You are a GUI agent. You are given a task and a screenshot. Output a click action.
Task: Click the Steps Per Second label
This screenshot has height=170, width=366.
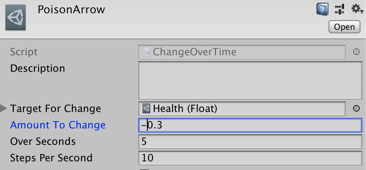click(51, 158)
